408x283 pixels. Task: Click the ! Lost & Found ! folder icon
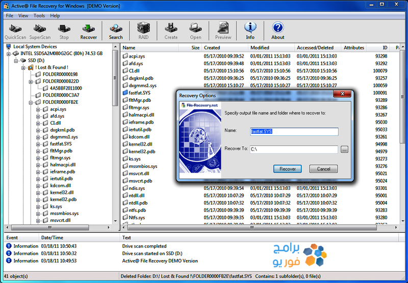(31, 68)
